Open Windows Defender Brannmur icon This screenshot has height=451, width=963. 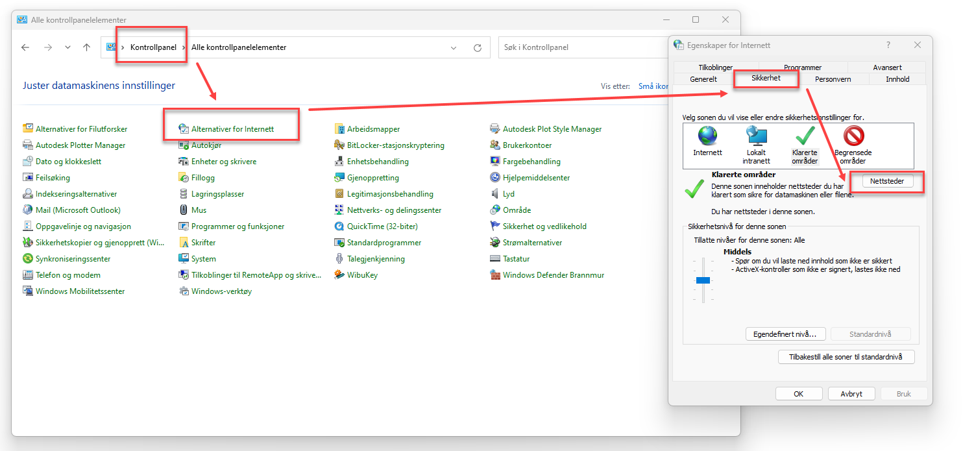point(496,275)
